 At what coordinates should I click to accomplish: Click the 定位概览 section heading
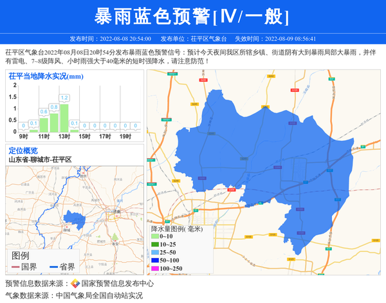23,151
